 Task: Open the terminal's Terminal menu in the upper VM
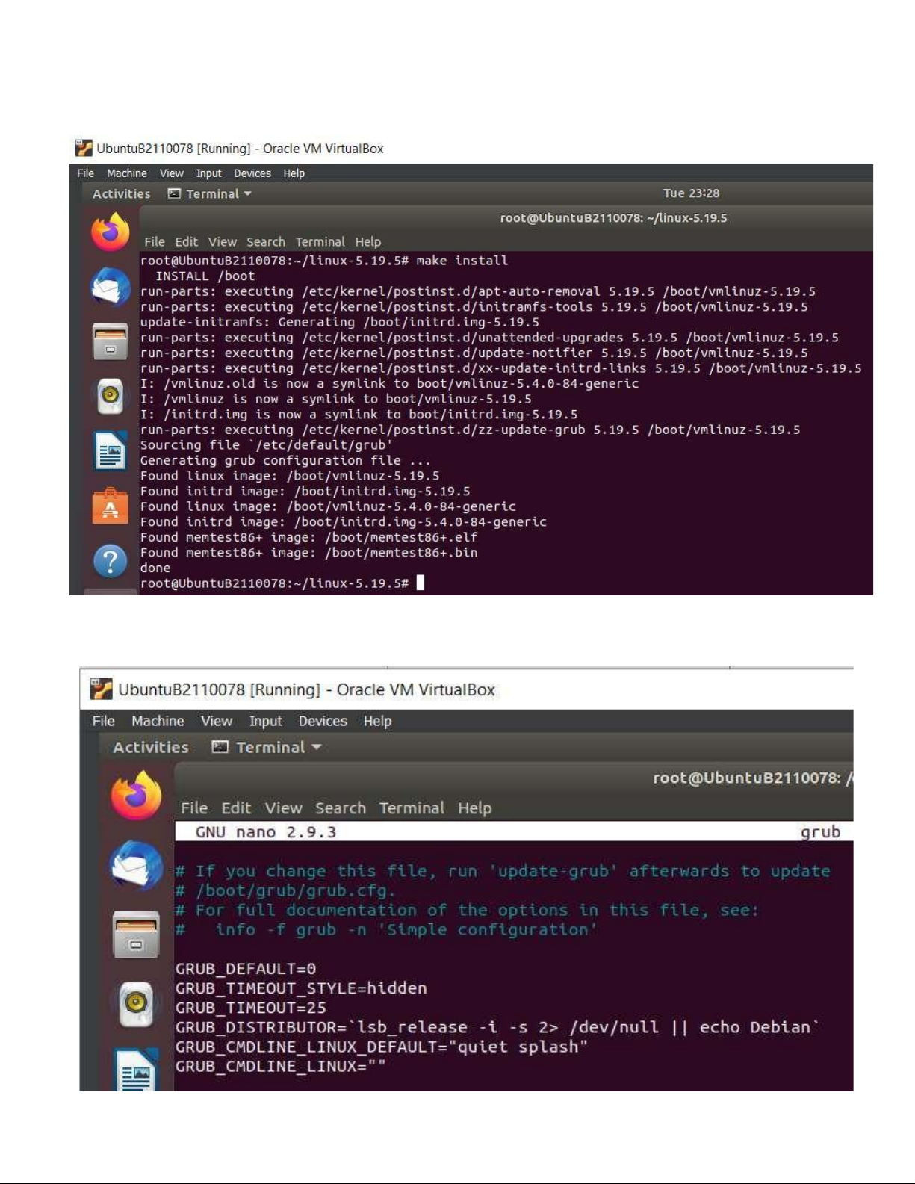320,242
